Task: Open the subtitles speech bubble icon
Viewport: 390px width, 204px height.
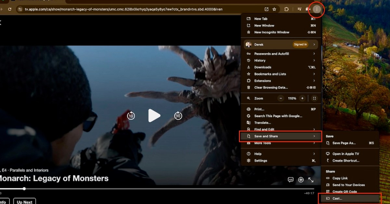Action: click(x=291, y=180)
